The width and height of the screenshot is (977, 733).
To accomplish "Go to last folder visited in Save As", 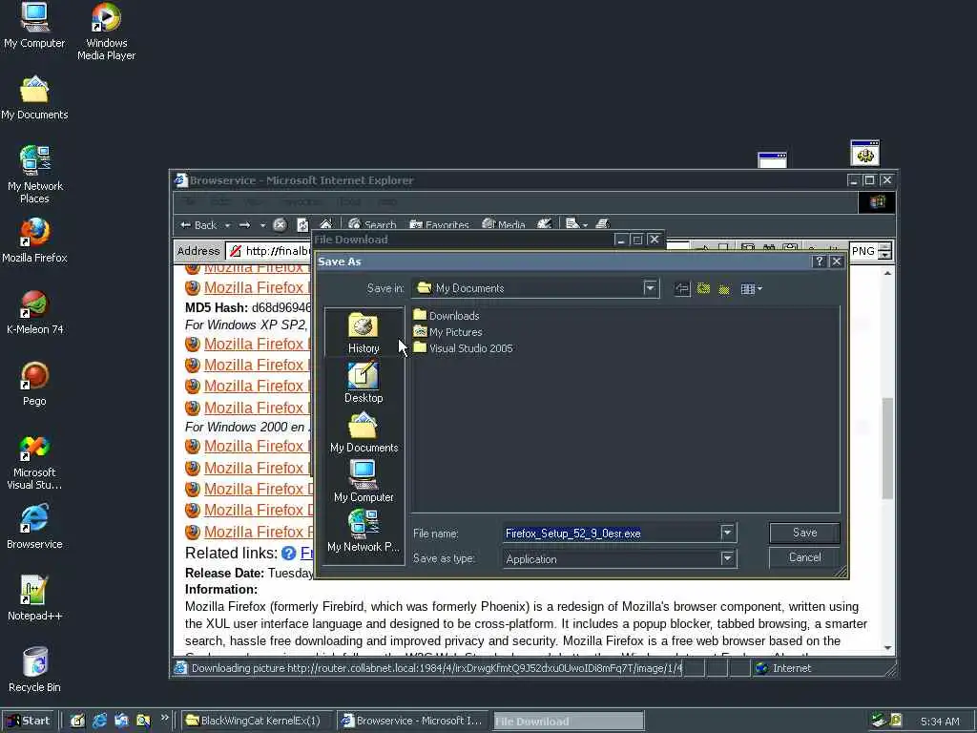I will pyautogui.click(x=682, y=288).
